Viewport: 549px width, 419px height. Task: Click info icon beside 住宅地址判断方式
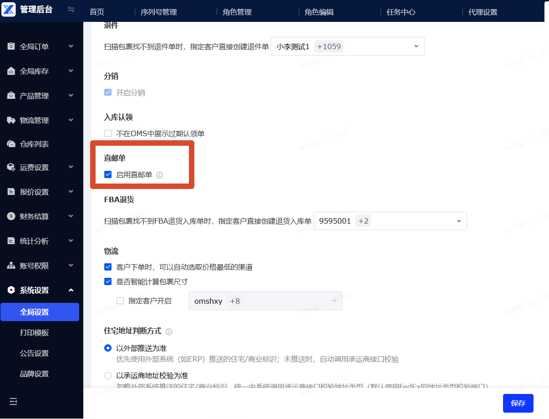[169, 332]
